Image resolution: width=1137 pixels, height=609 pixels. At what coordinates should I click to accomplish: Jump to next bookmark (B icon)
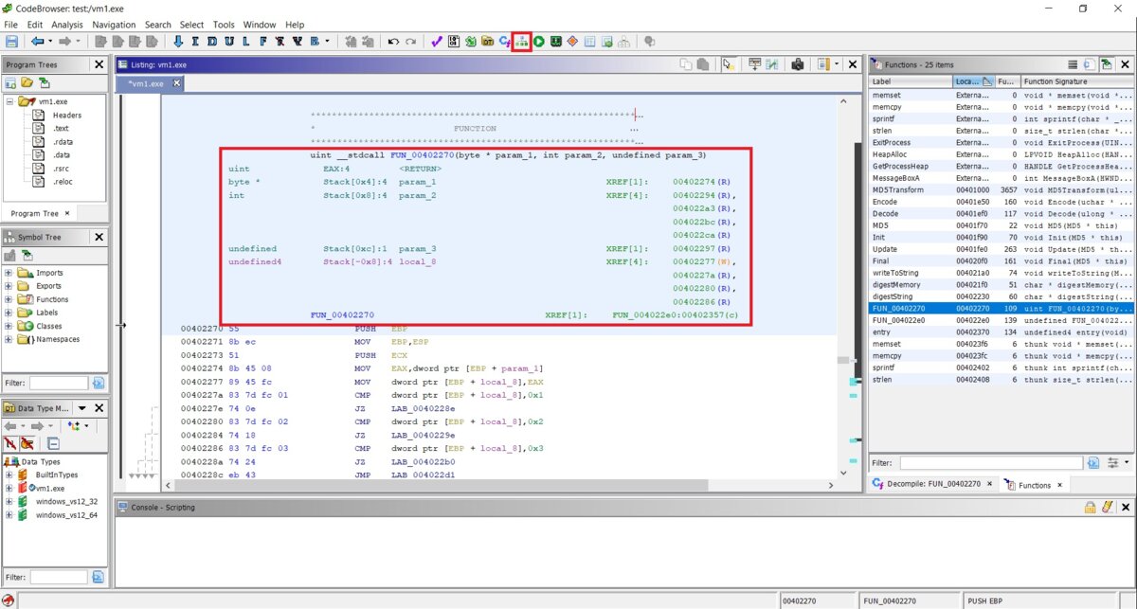[314, 42]
